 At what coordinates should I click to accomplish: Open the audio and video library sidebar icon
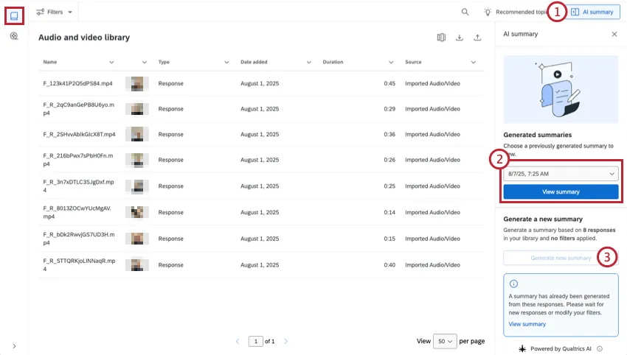[x=14, y=15]
